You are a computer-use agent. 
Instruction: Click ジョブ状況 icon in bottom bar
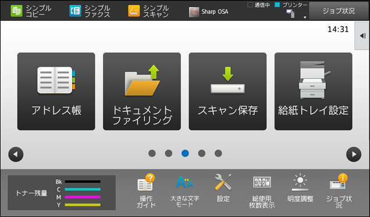(x=339, y=191)
